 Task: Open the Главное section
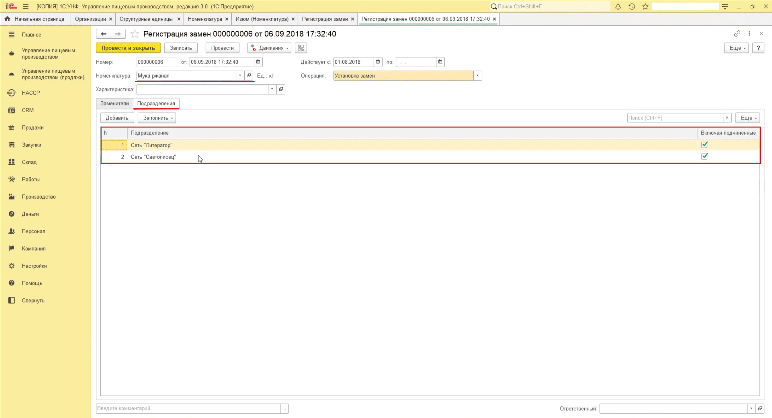tap(31, 35)
